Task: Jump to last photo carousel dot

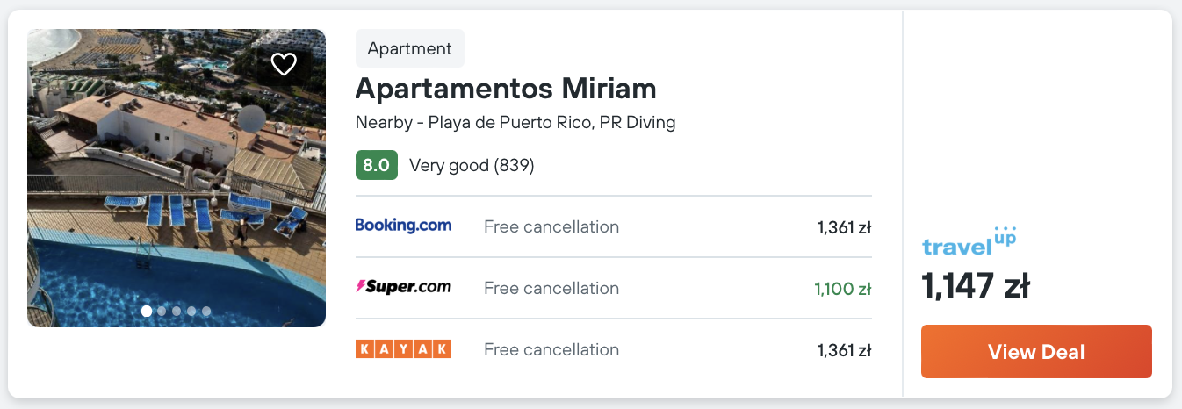Action: [206, 311]
